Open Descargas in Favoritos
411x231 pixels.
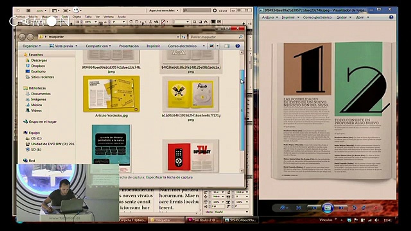[39, 60]
